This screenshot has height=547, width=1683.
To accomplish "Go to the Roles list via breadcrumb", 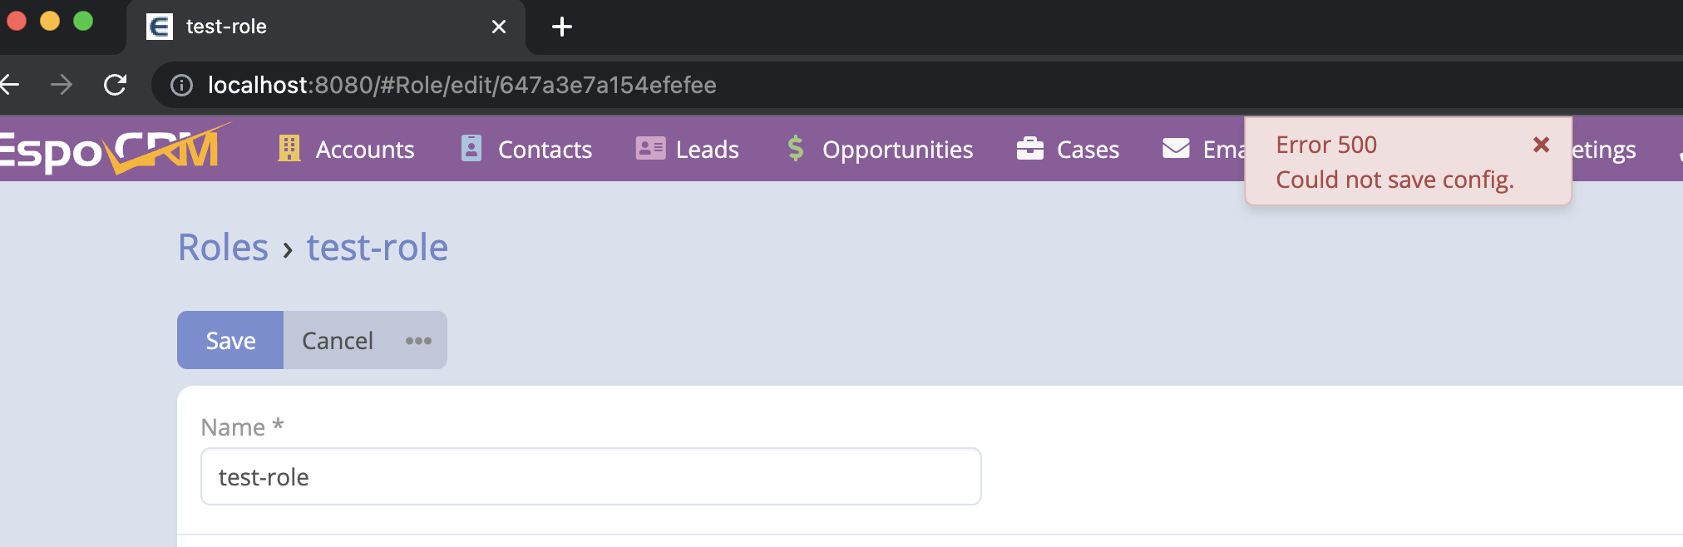I will (x=223, y=247).
